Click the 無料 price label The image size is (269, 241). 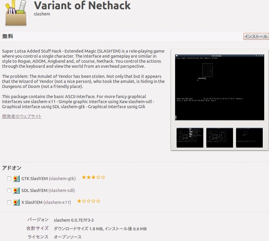click(7, 36)
